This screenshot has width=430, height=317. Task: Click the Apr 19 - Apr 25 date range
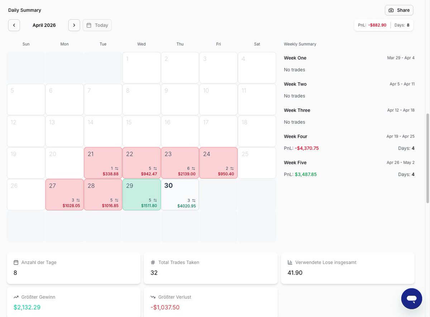[401, 136]
